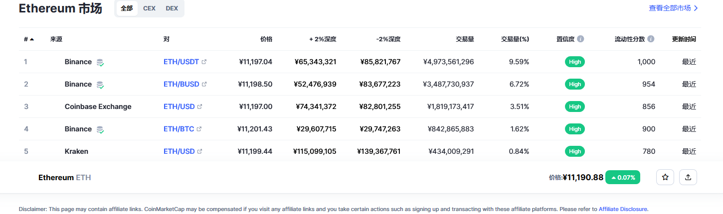Open external link icon beside ETH/BUSD
This screenshot has height=214, width=723.
(204, 84)
